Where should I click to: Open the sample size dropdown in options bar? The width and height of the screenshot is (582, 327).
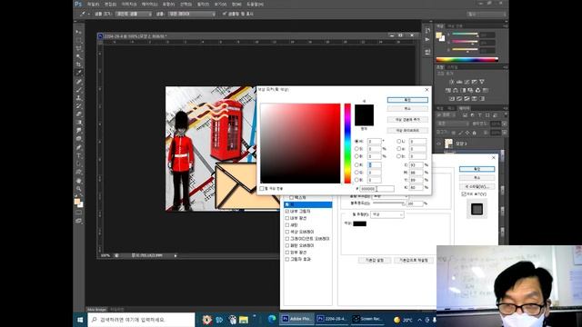coord(134,14)
